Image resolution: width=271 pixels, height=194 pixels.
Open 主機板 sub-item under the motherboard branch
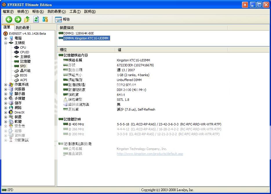(x=25, y=57)
